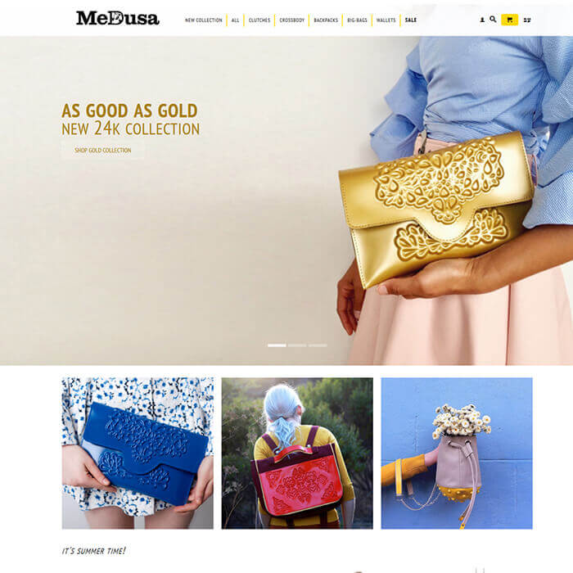Open the Sale menu item
Viewport: 573px width, 573px height.
click(411, 20)
